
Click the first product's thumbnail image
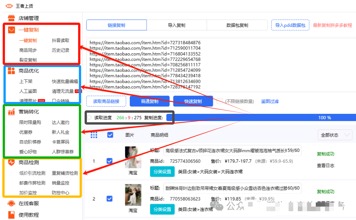[133, 157]
